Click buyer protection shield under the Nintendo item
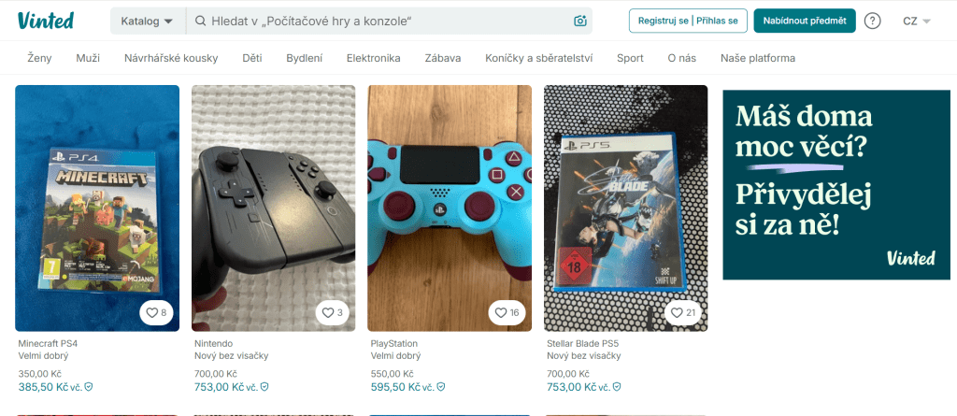Image resolution: width=957 pixels, height=416 pixels. [264, 387]
